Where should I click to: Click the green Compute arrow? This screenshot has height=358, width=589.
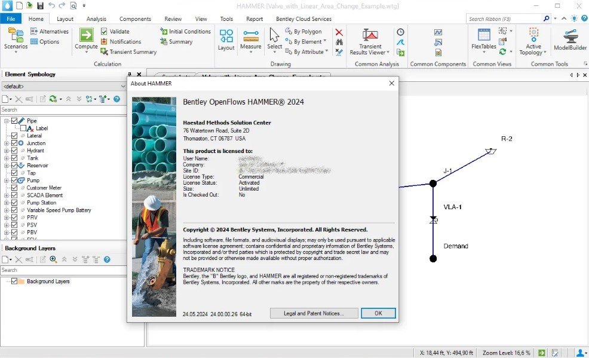pyautogui.click(x=86, y=35)
